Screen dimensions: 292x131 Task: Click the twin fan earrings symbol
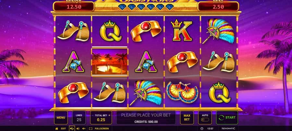[182, 92]
